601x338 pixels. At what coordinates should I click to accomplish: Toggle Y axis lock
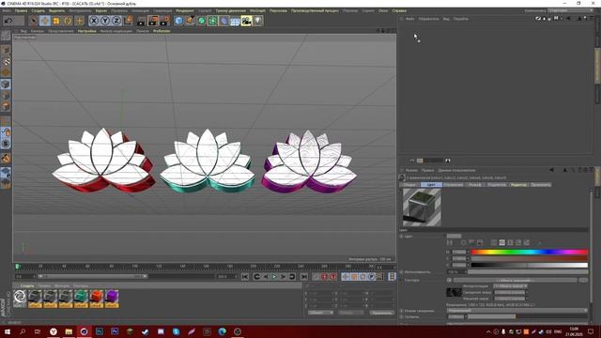[105, 21]
